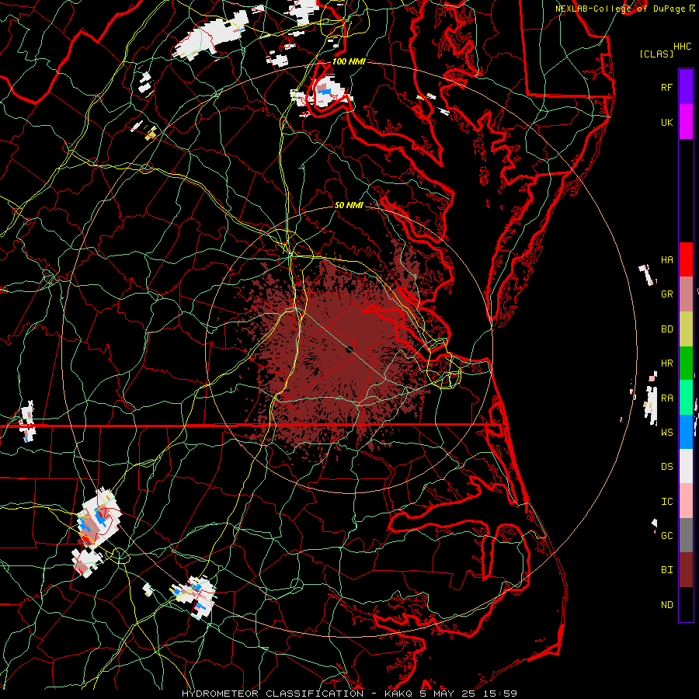699x699 pixels.
Task: Click the HA red legend swatch
Action: 686,259
